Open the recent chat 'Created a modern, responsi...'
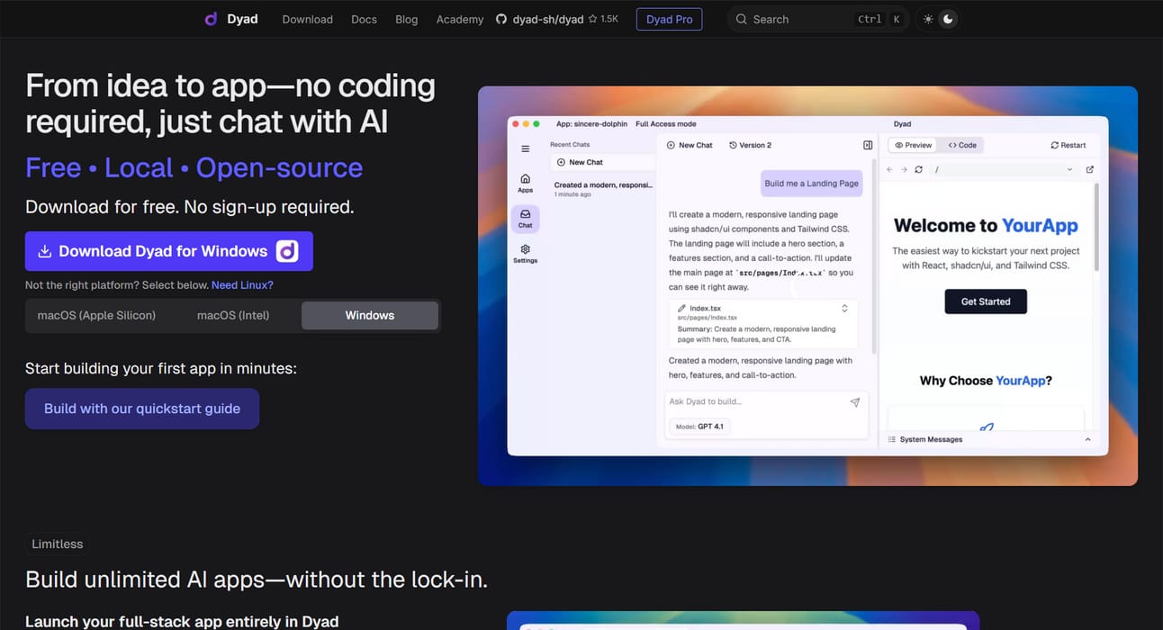This screenshot has height=630, width=1163. pyautogui.click(x=601, y=189)
